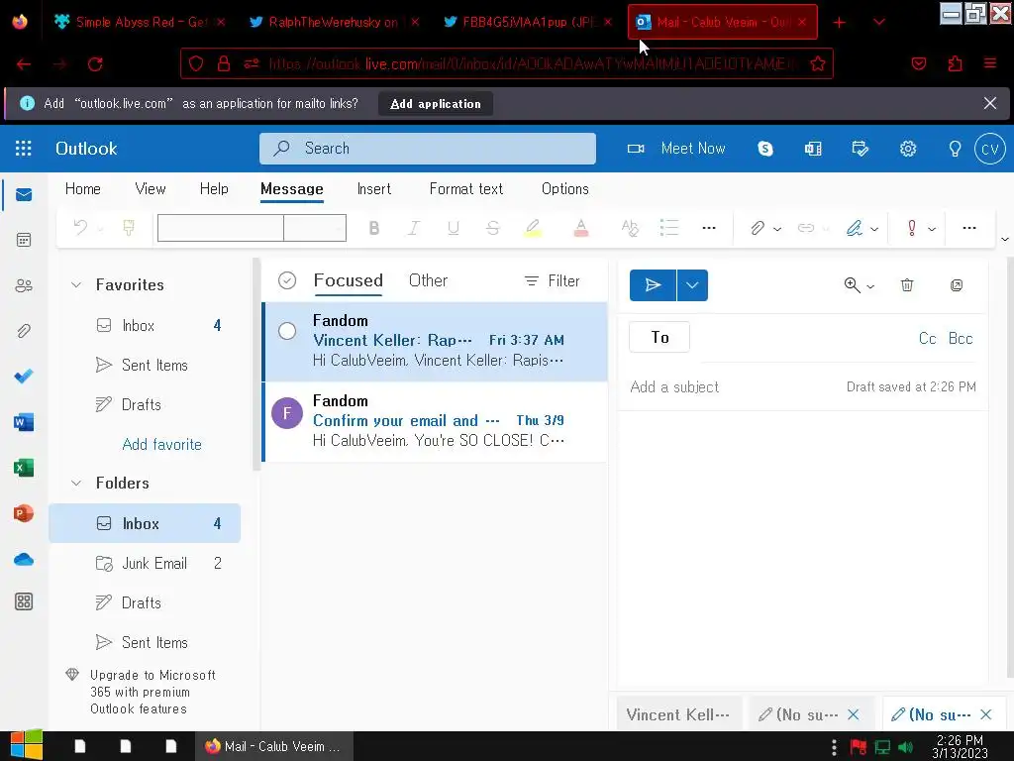
Task: Click the Outlook Search box
Action: (428, 149)
